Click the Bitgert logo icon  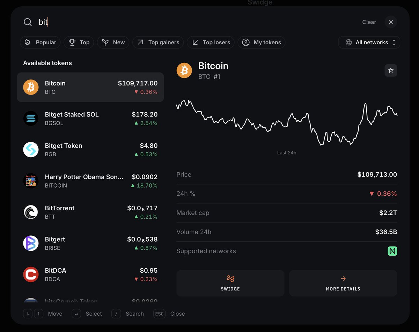coord(31,243)
